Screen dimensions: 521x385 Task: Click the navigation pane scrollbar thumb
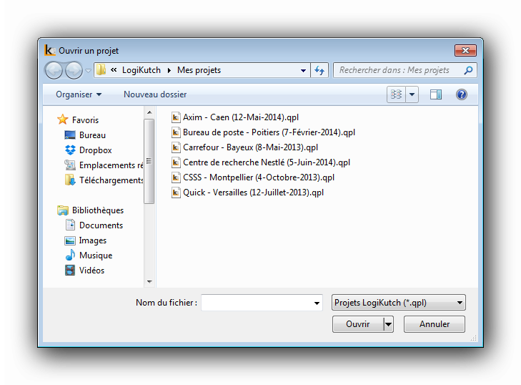[x=149, y=161]
